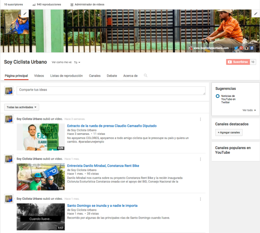Click the Agregar canales button
The image size is (260, 233).
[x=229, y=132]
